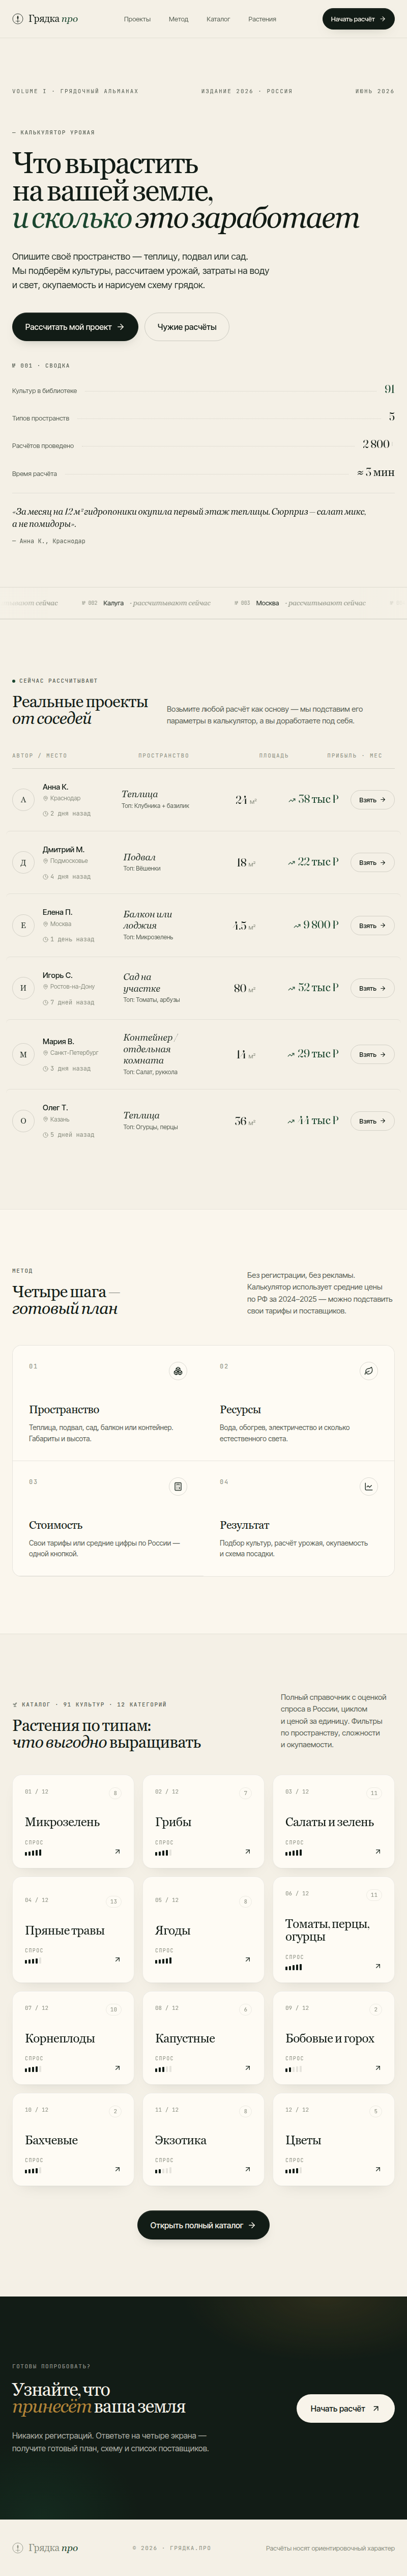Click the Чужие расчёты button
The height and width of the screenshot is (2576, 407).
coord(187,327)
